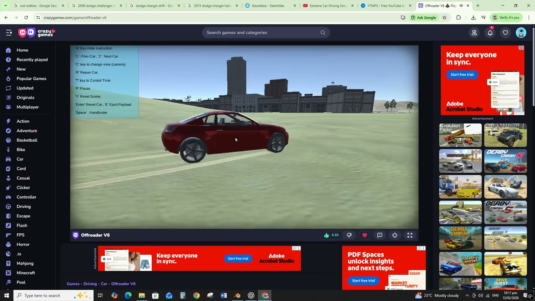Click the Escape category icon
The image size is (535, 301).
(8, 216)
